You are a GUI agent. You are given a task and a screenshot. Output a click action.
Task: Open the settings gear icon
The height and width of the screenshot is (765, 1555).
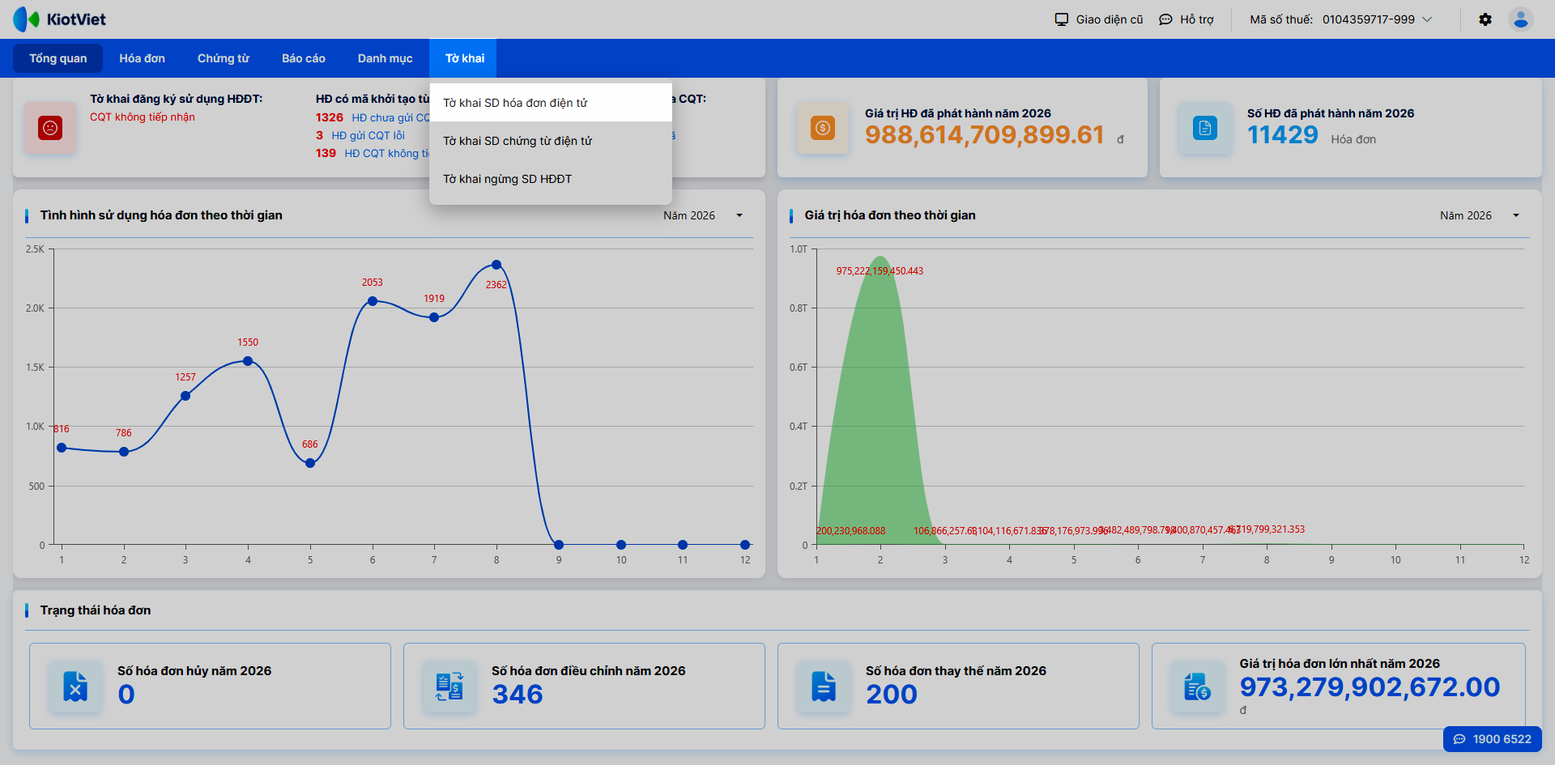coord(1485,19)
